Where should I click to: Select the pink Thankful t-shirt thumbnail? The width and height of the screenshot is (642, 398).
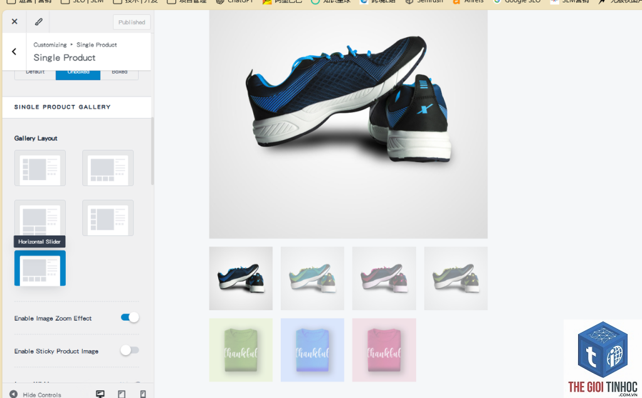pos(384,350)
